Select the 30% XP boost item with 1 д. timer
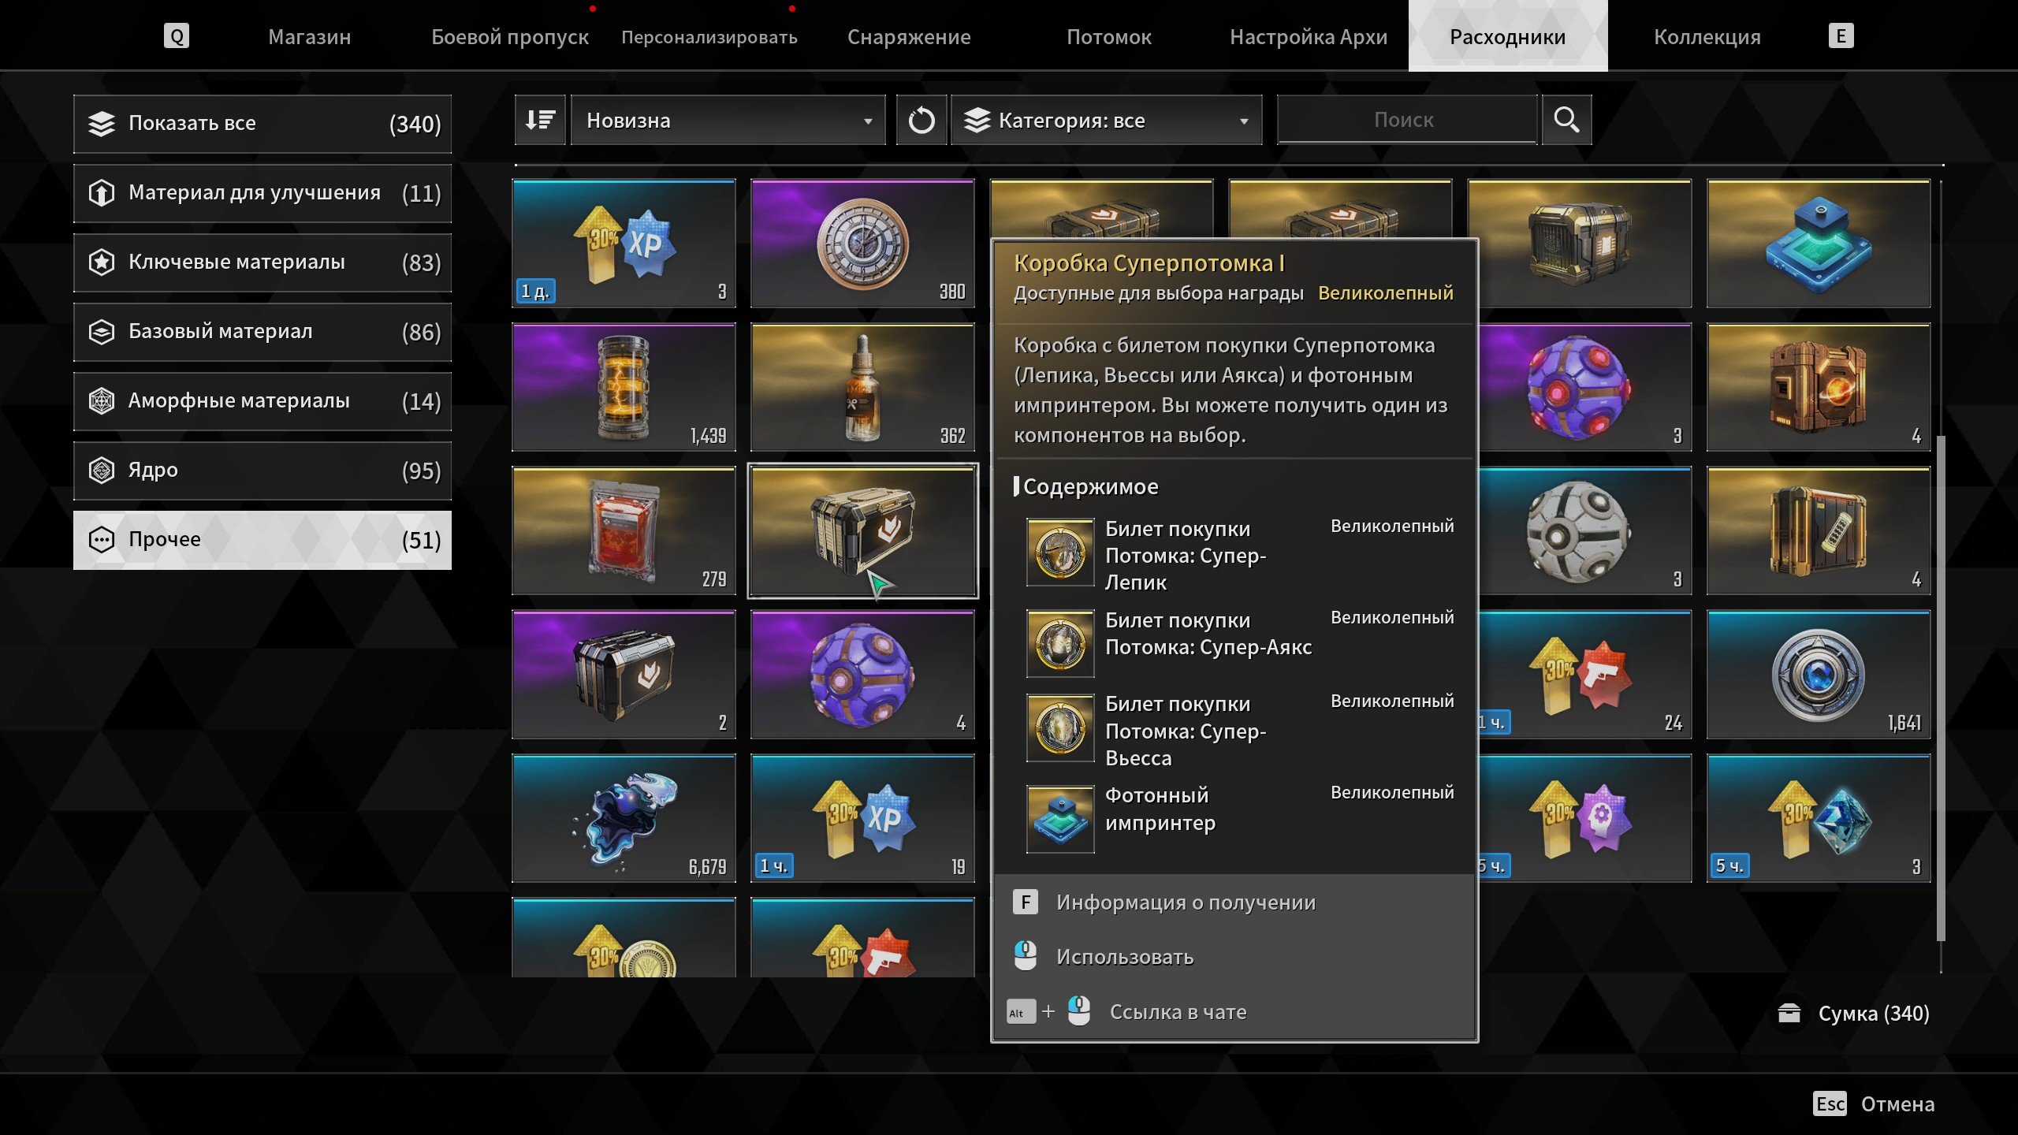This screenshot has height=1135, width=2018. (x=624, y=244)
